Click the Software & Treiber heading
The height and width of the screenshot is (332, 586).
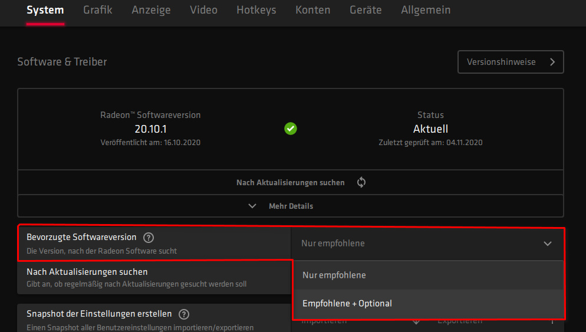click(x=62, y=62)
